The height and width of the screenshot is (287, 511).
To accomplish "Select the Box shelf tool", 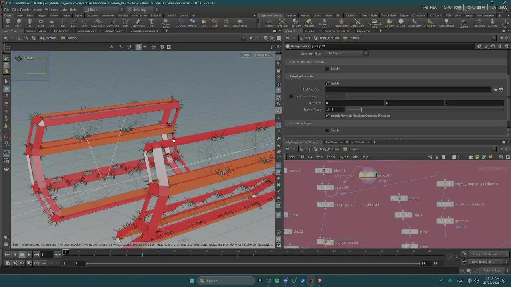I will [8, 23].
